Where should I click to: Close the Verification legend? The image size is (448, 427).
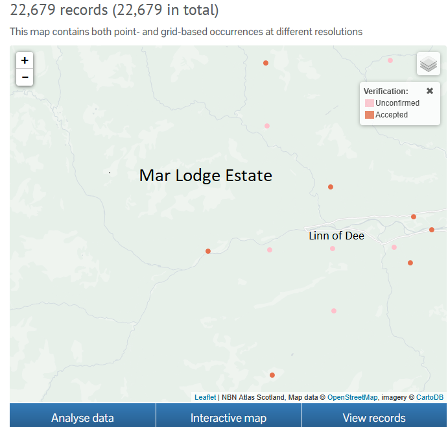click(430, 91)
